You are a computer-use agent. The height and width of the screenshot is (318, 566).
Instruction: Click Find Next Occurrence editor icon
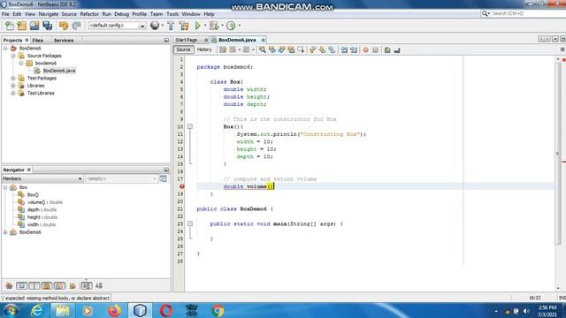[x=281, y=49]
